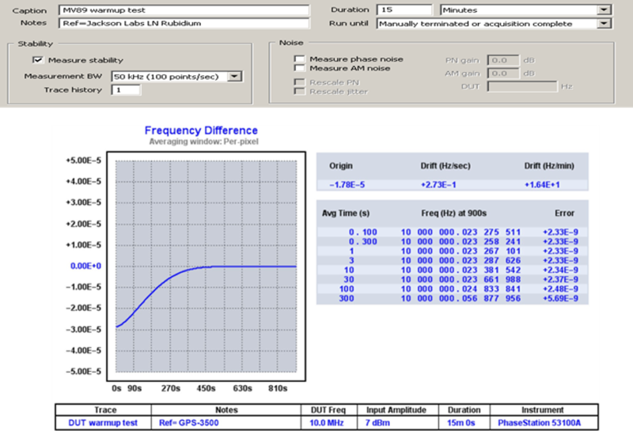The image size is (633, 431).
Task: Click the Rescale PN checkbox
Action: point(300,82)
